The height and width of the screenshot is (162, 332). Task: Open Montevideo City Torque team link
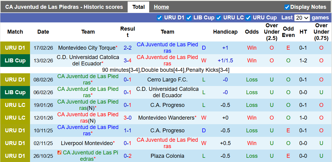click(x=87, y=48)
